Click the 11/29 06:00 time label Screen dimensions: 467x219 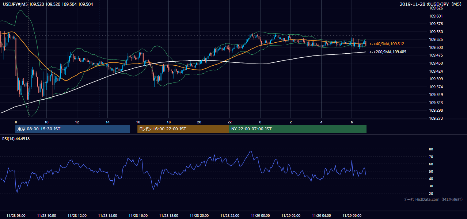352,216
